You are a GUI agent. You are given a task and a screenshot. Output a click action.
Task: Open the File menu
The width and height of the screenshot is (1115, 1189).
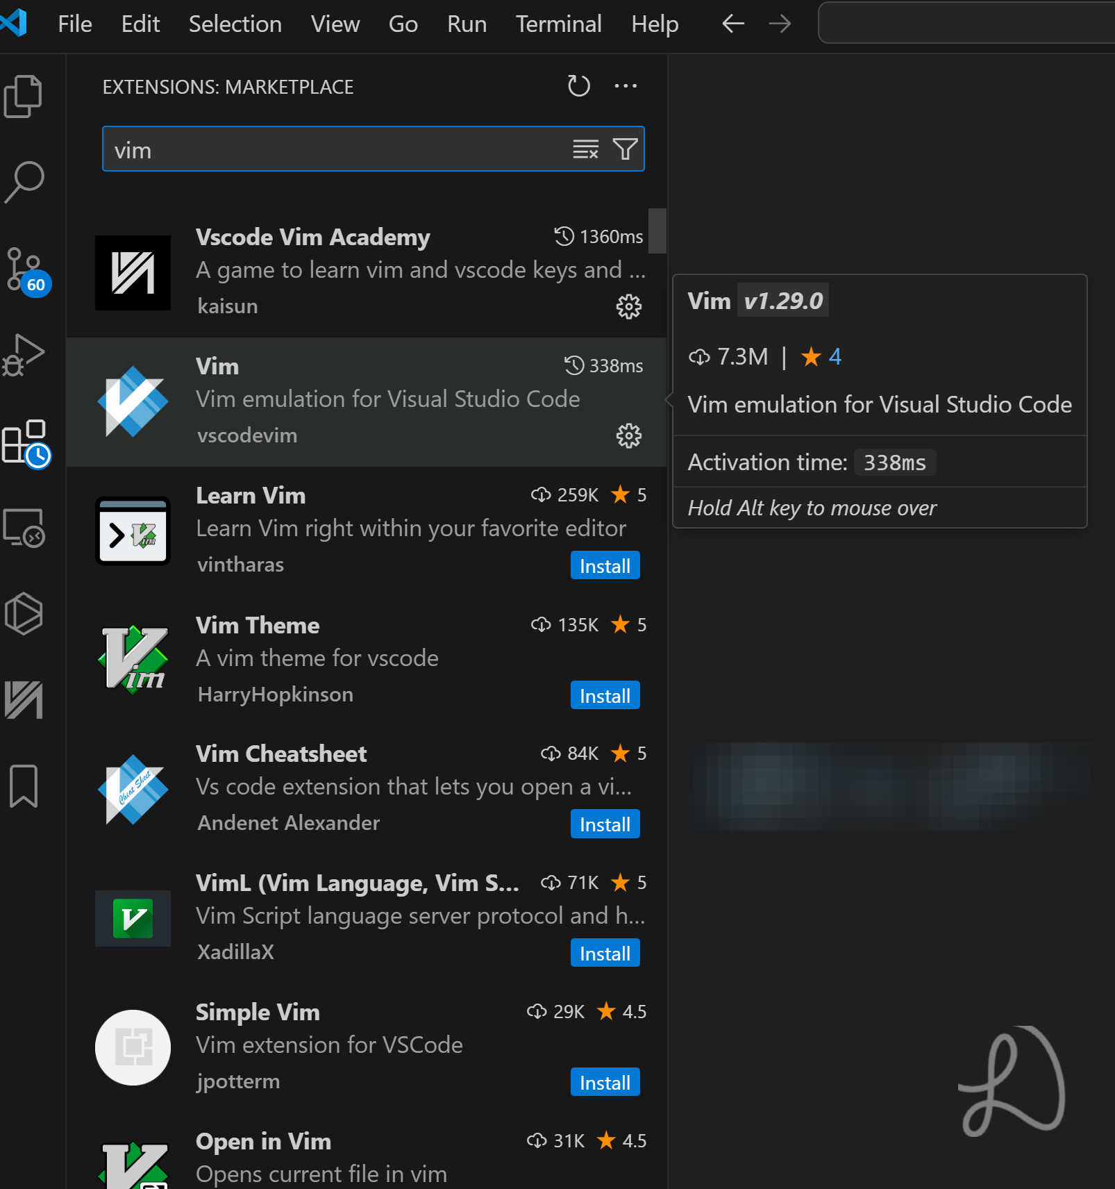click(75, 24)
